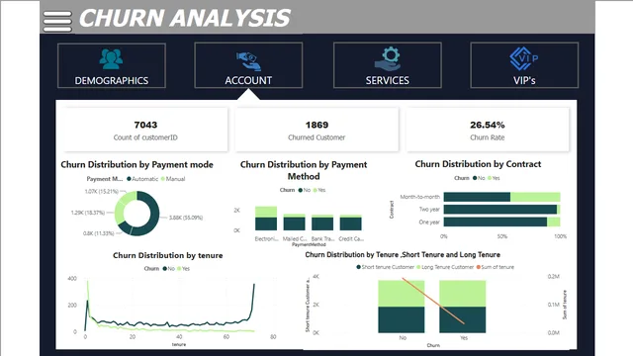Click the PaymentMethod axis label
The image size is (633, 356).
[x=309, y=244]
